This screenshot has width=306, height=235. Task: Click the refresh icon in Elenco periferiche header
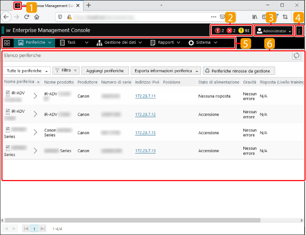[296, 55]
